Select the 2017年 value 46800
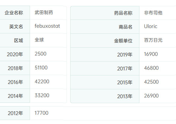 (x=151, y=68)
